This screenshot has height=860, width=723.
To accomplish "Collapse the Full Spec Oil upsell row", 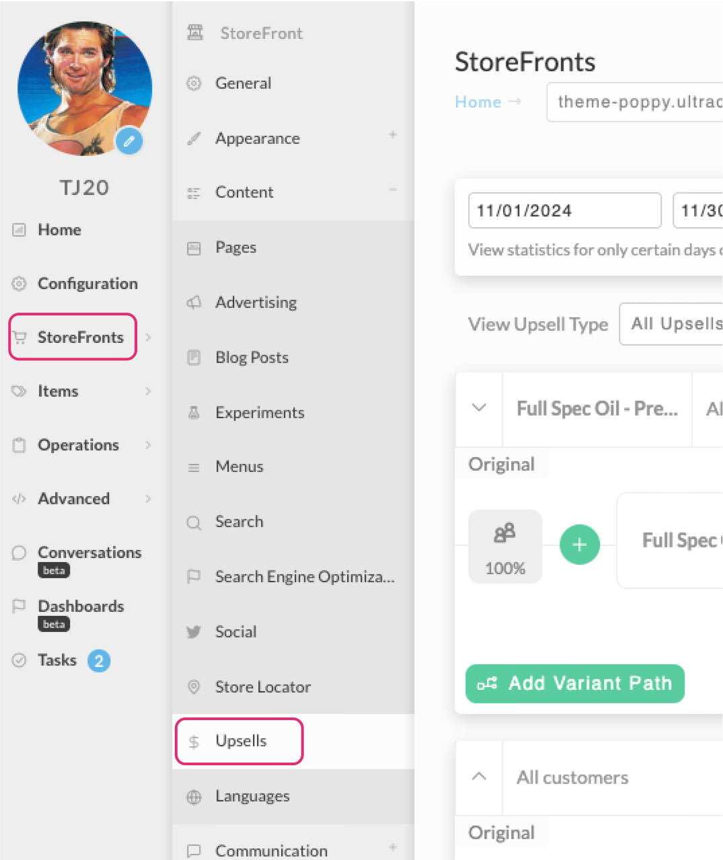I will tap(479, 408).
